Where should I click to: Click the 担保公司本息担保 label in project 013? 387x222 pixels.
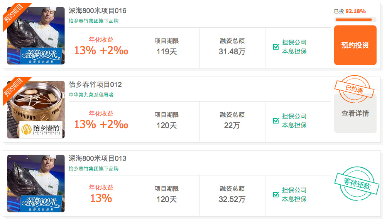[x=294, y=194]
